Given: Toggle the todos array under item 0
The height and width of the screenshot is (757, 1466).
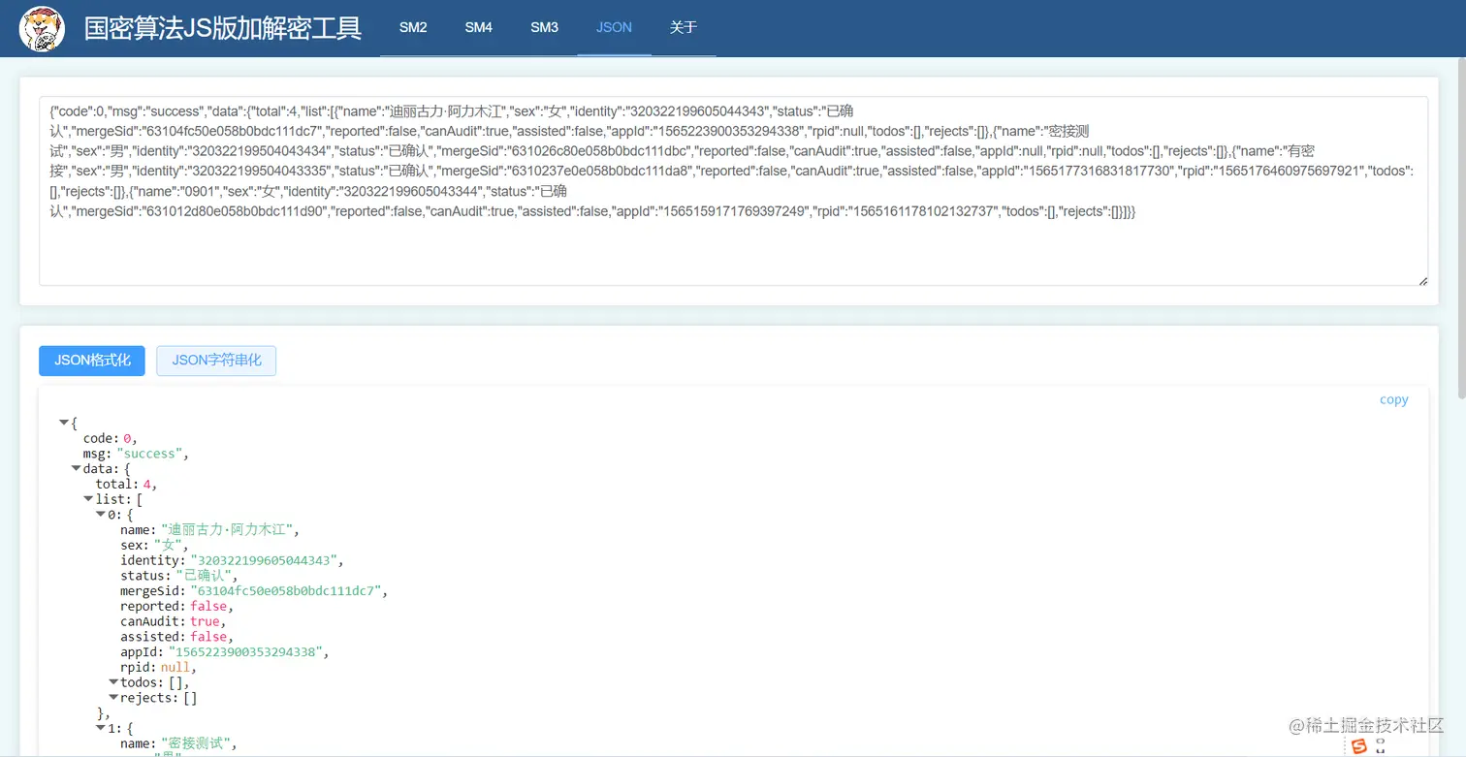Looking at the screenshot, I should coord(113,682).
